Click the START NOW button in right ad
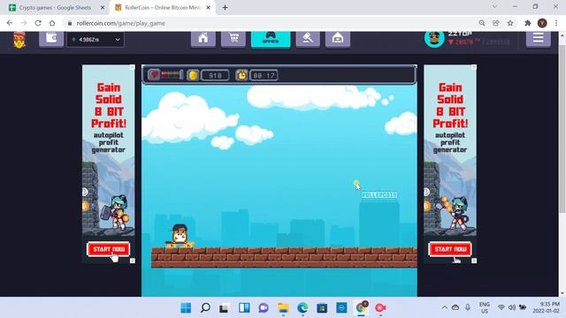 pyautogui.click(x=450, y=249)
